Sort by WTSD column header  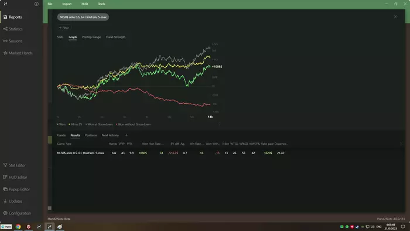pos(234,144)
